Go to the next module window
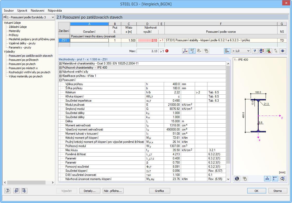The height and width of the screenshot is (203, 292). (24, 191)
